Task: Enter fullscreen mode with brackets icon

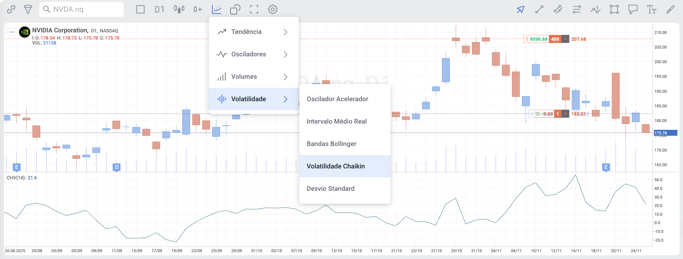Action: click(254, 9)
